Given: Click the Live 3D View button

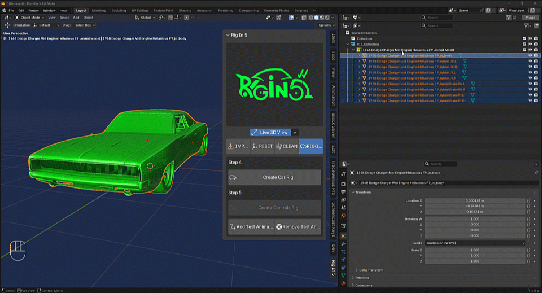Looking at the screenshot, I should click(270, 132).
